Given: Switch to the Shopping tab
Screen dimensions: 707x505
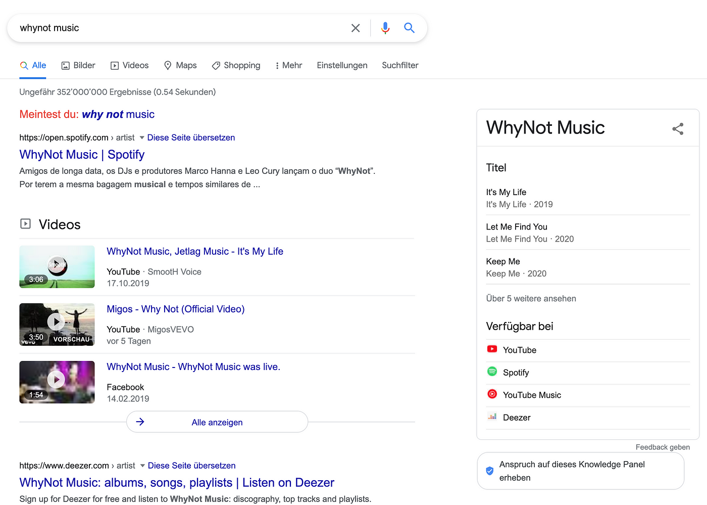Looking at the screenshot, I should pyautogui.click(x=236, y=65).
